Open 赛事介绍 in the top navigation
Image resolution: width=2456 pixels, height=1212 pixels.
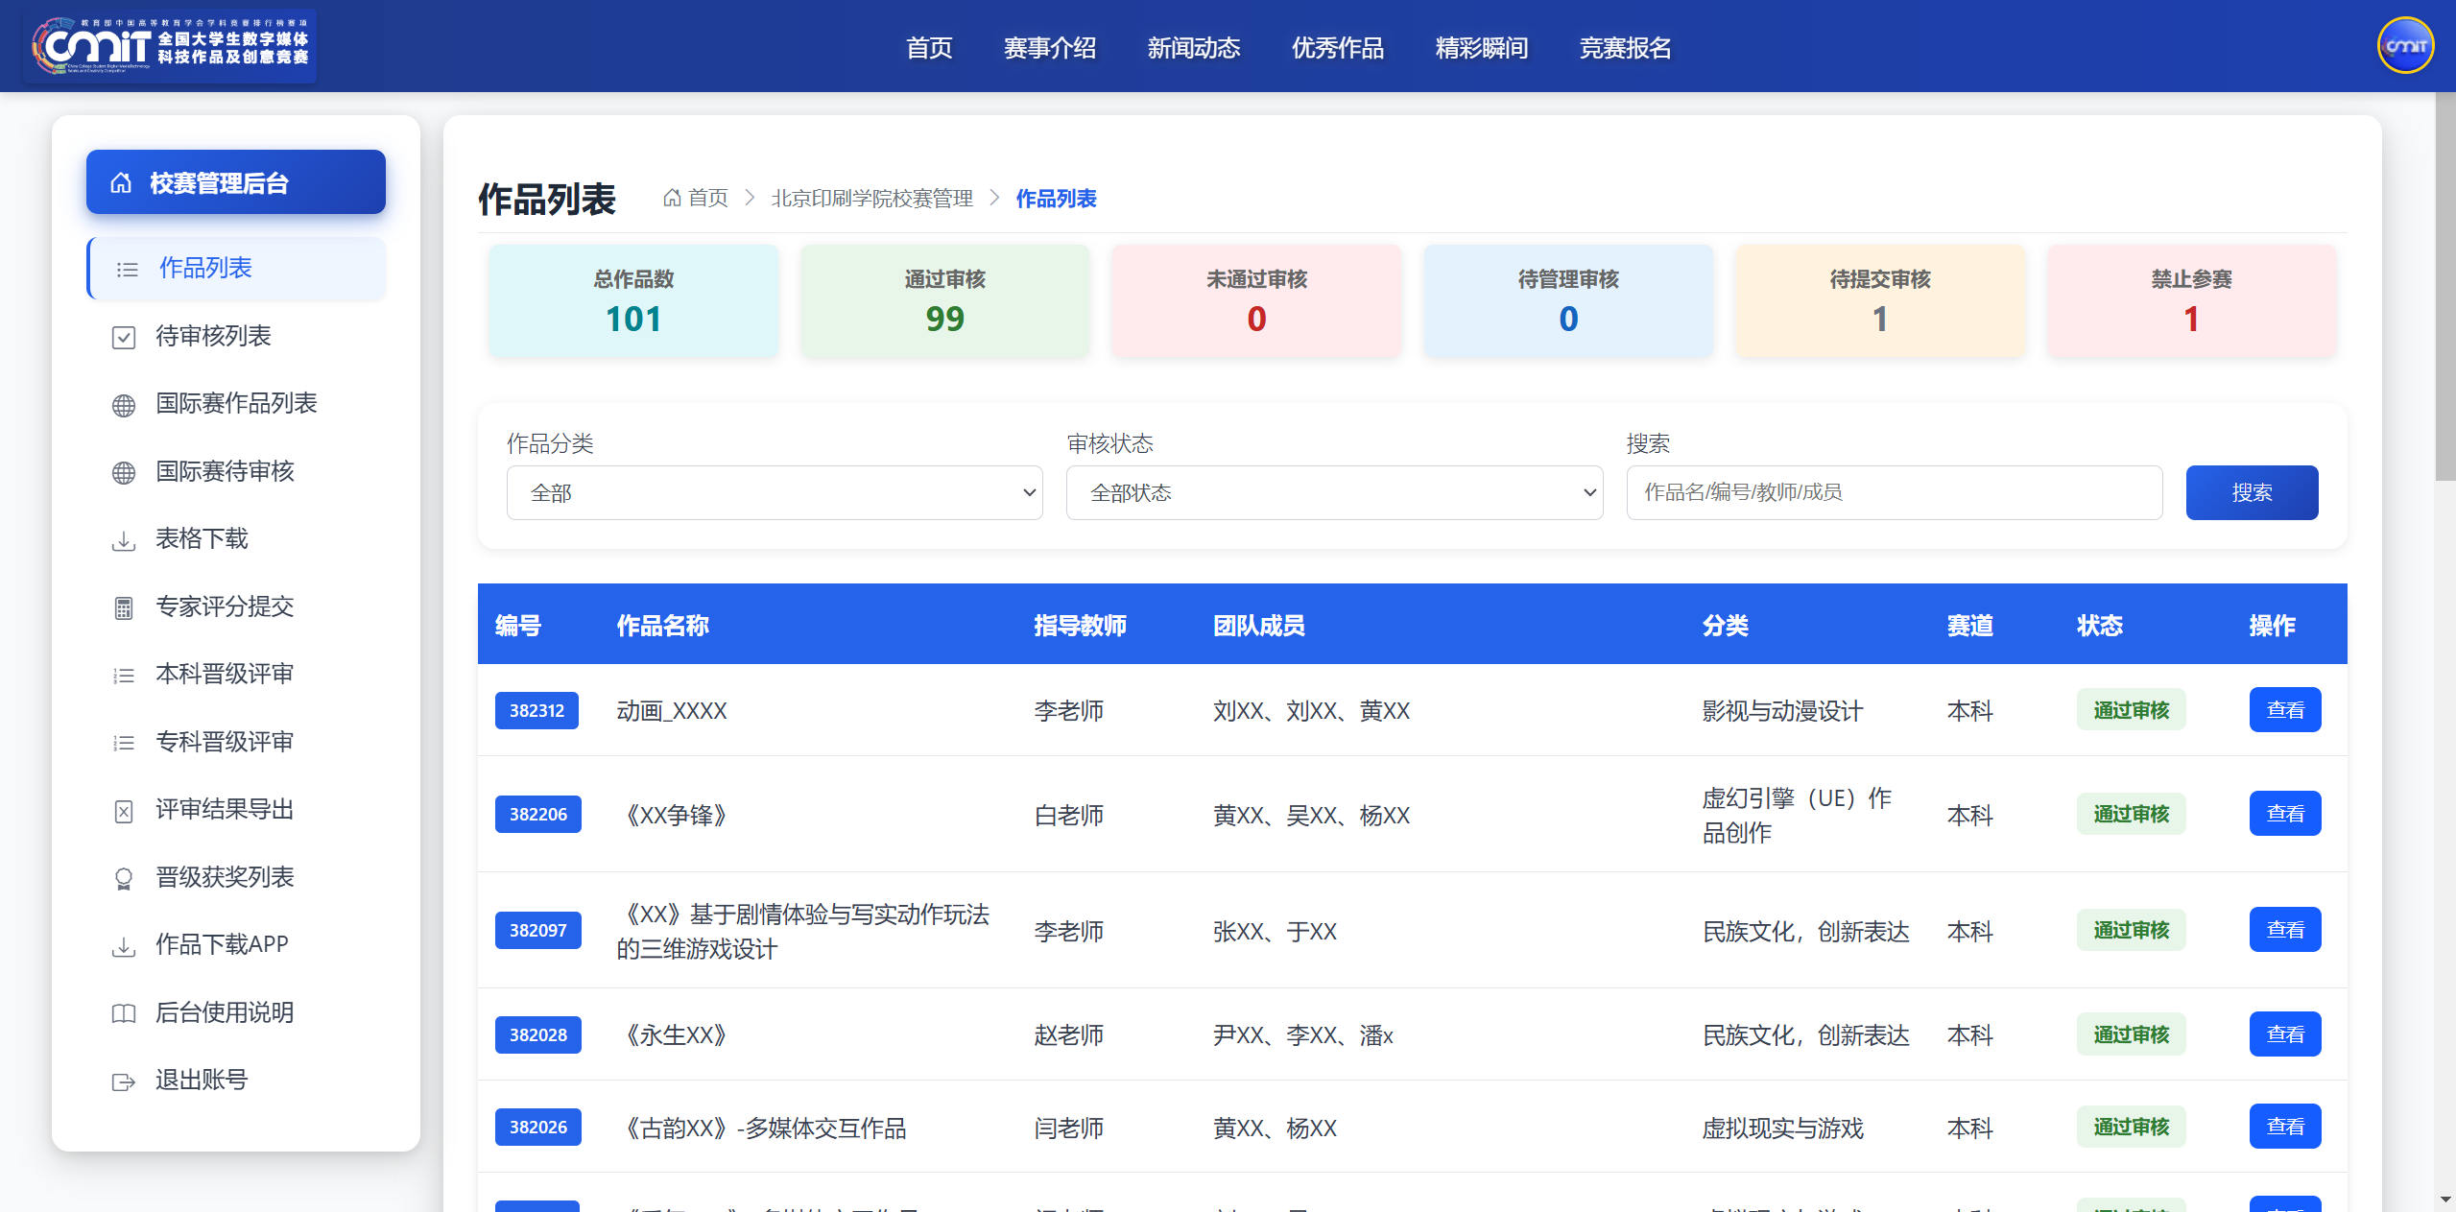[1050, 47]
